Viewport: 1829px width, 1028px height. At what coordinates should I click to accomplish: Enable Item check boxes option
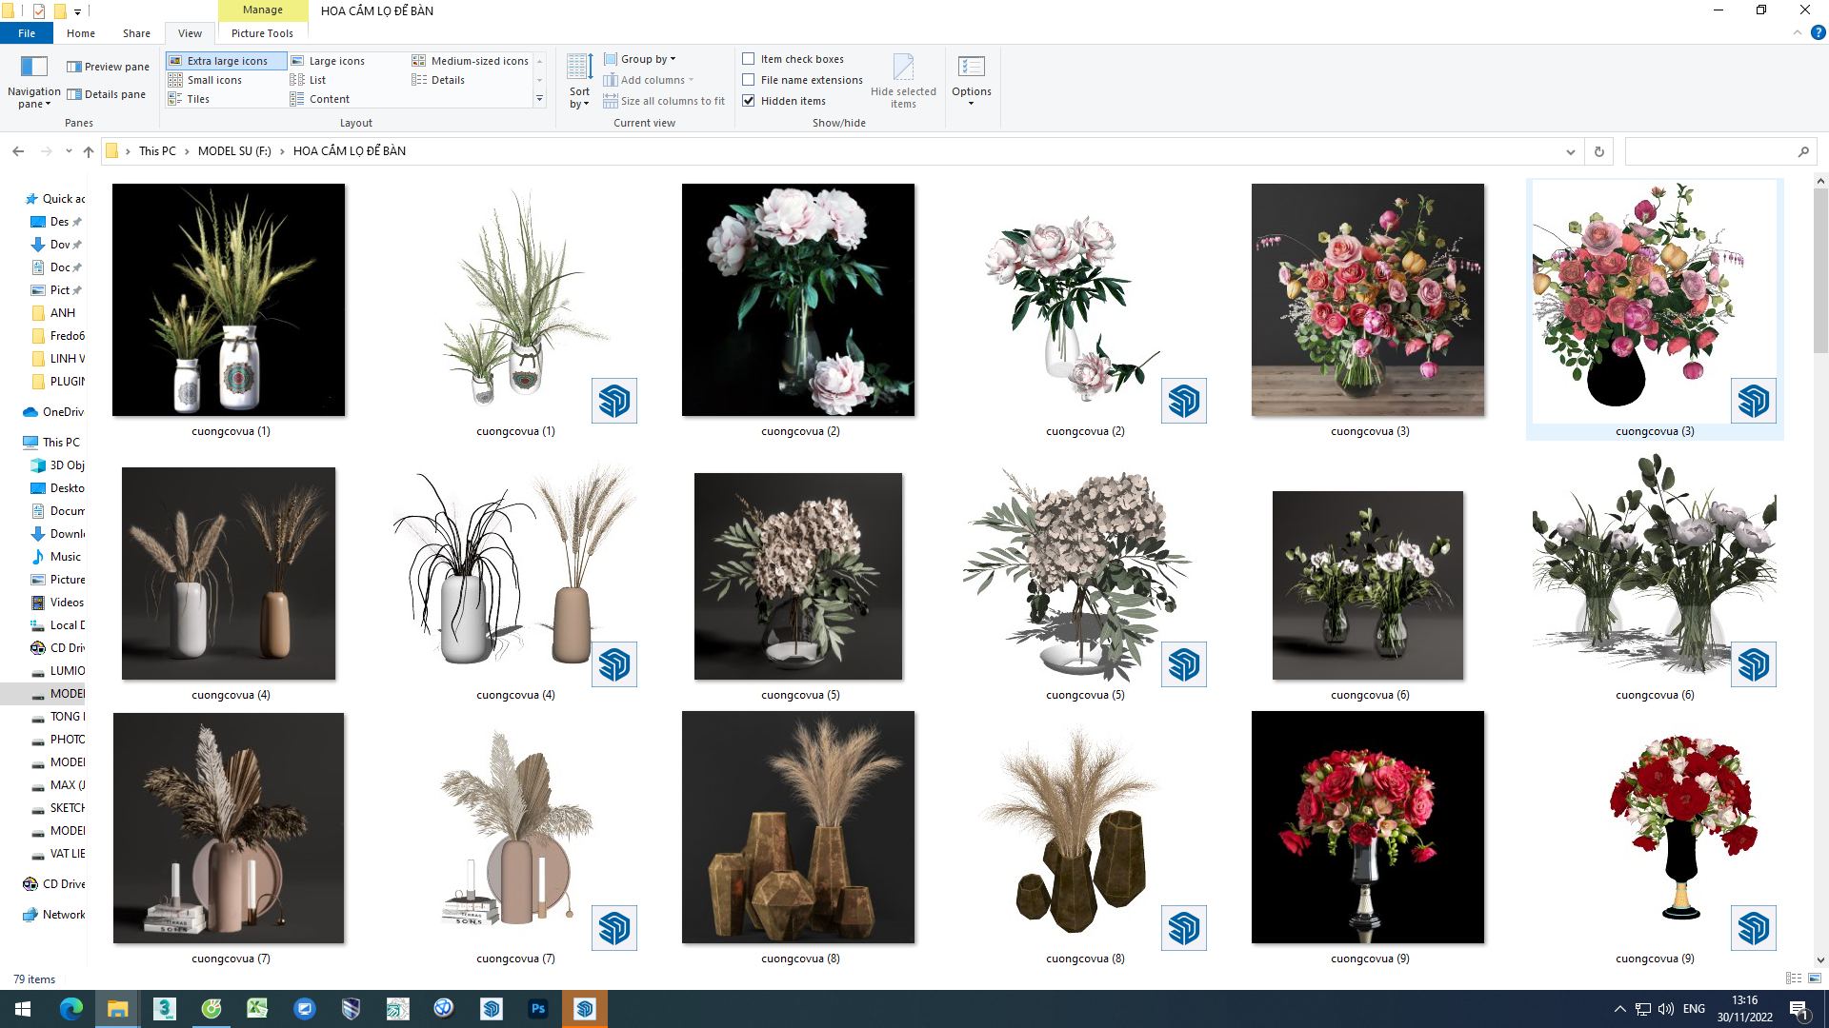(749, 59)
